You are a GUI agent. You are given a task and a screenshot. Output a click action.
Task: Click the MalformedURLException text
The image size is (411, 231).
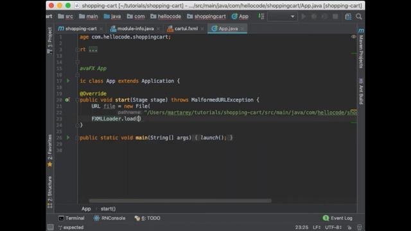pyautogui.click(x=222, y=100)
